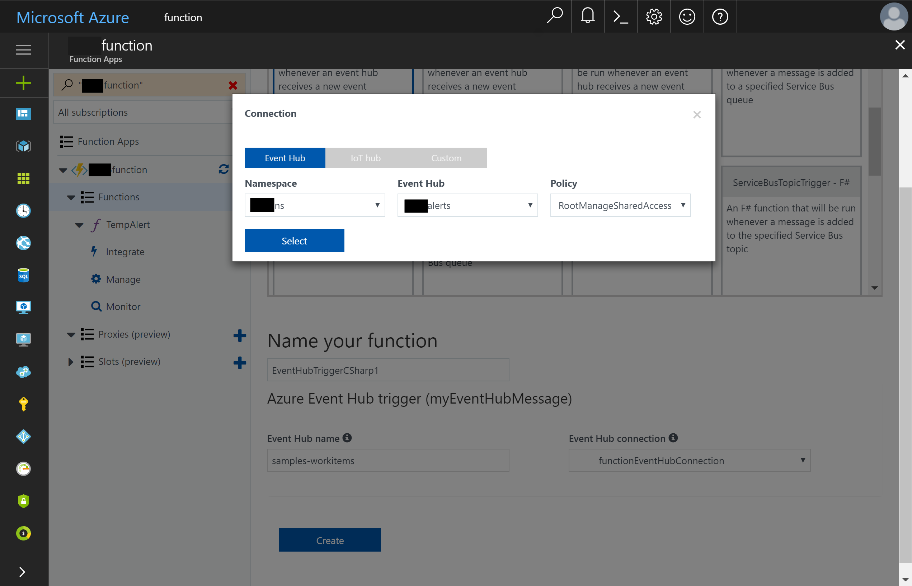Open the Proxies (preview) tree item
The image size is (912, 586).
[x=134, y=334]
